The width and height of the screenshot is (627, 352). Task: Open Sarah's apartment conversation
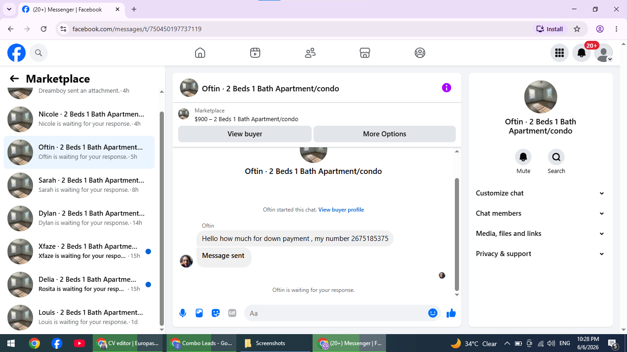coord(79,185)
